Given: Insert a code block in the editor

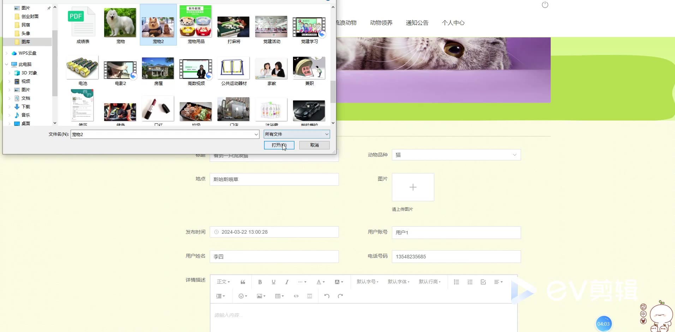Looking at the screenshot, I should click(x=296, y=296).
